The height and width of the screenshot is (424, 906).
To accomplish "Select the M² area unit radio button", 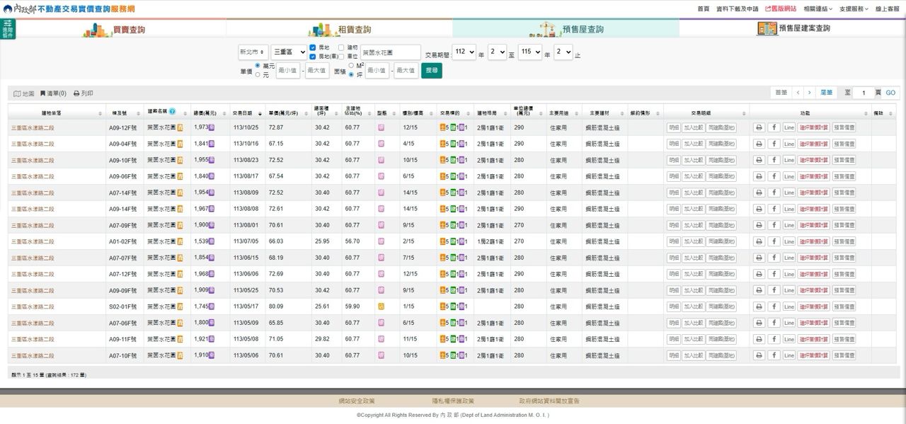I will 351,65.
